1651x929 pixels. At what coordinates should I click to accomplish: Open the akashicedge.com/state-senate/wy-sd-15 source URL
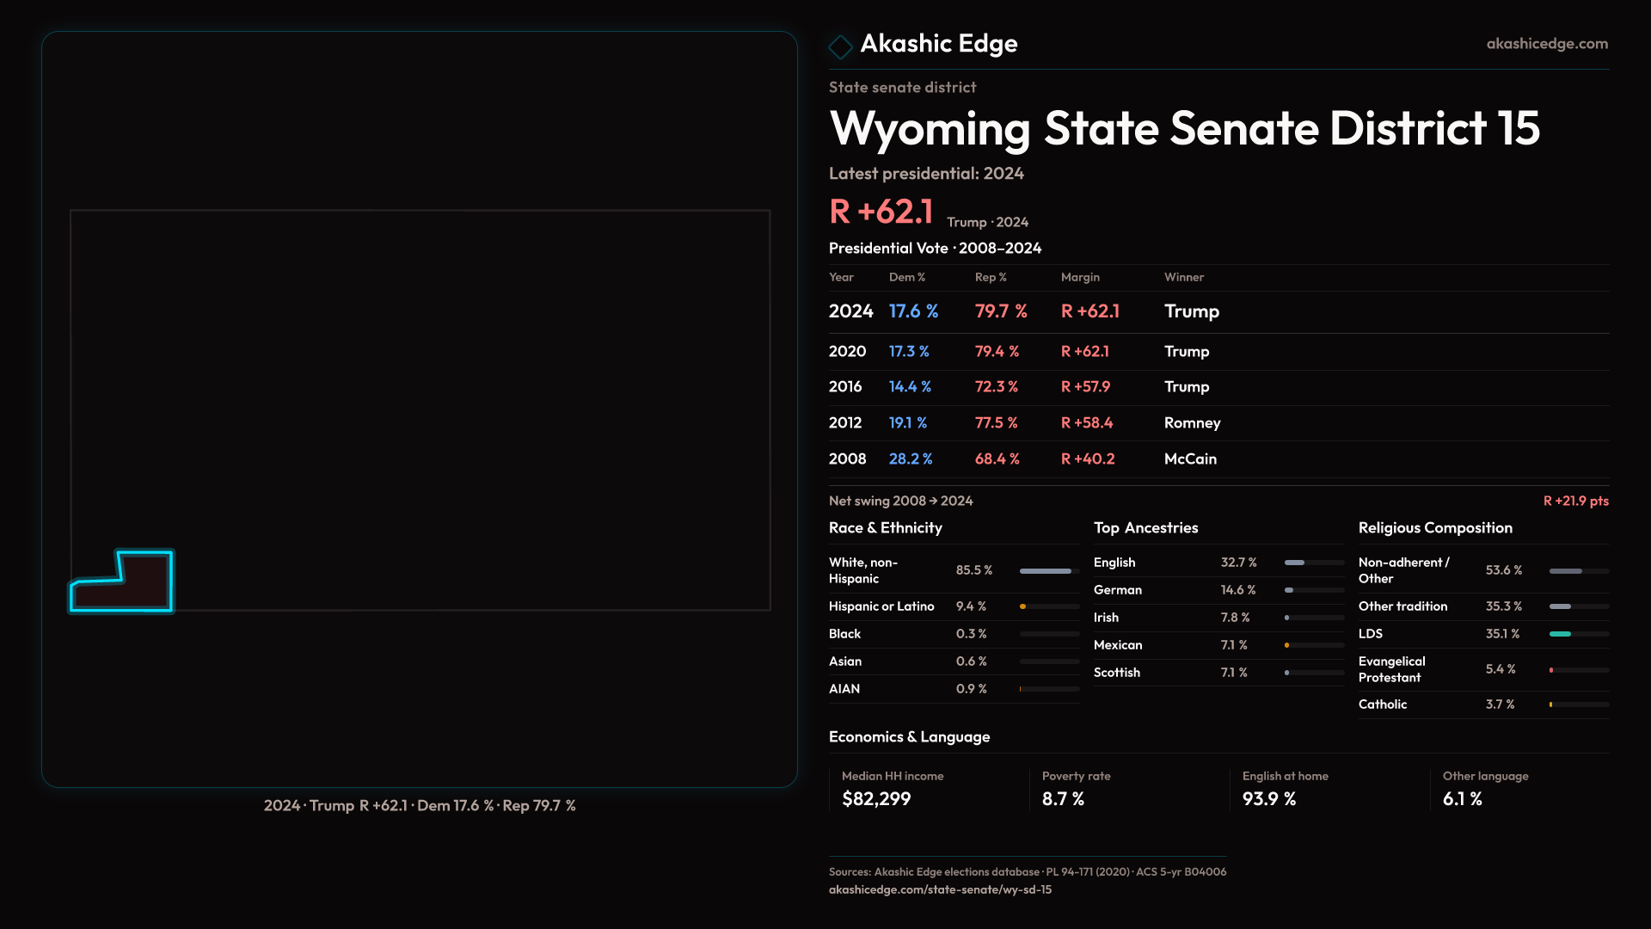tap(940, 889)
